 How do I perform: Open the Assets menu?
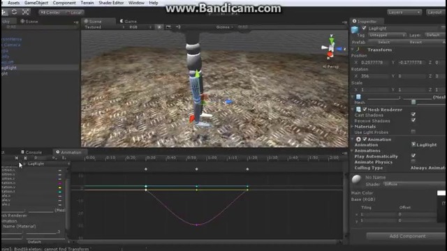coord(13,3)
